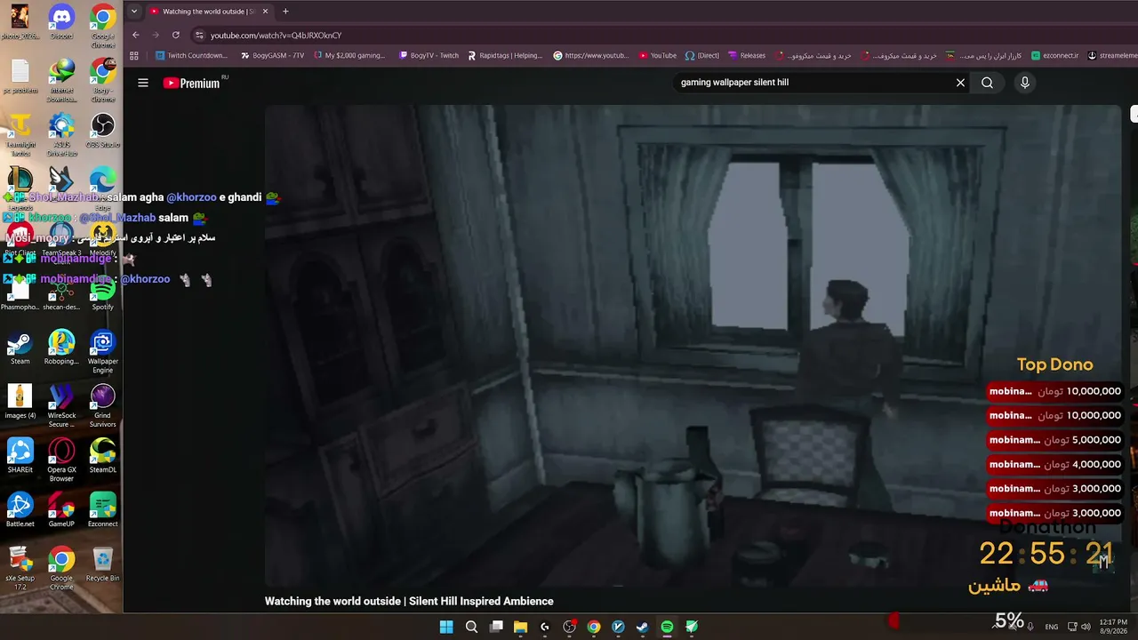Screen dimensions: 1138x640
Task: Open SHAREit desktop icon
Action: tap(20, 456)
